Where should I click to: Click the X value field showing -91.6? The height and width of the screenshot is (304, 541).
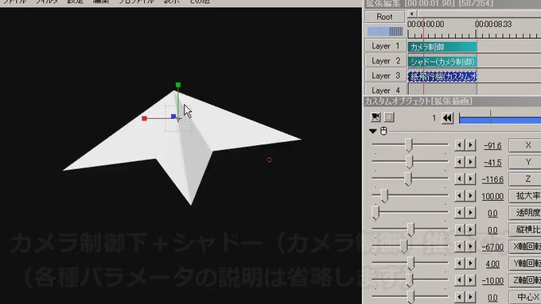tap(492, 145)
